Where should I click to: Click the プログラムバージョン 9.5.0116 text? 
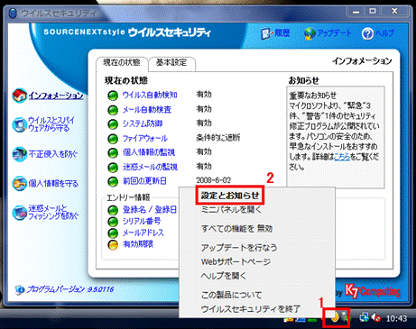pyautogui.click(x=70, y=289)
